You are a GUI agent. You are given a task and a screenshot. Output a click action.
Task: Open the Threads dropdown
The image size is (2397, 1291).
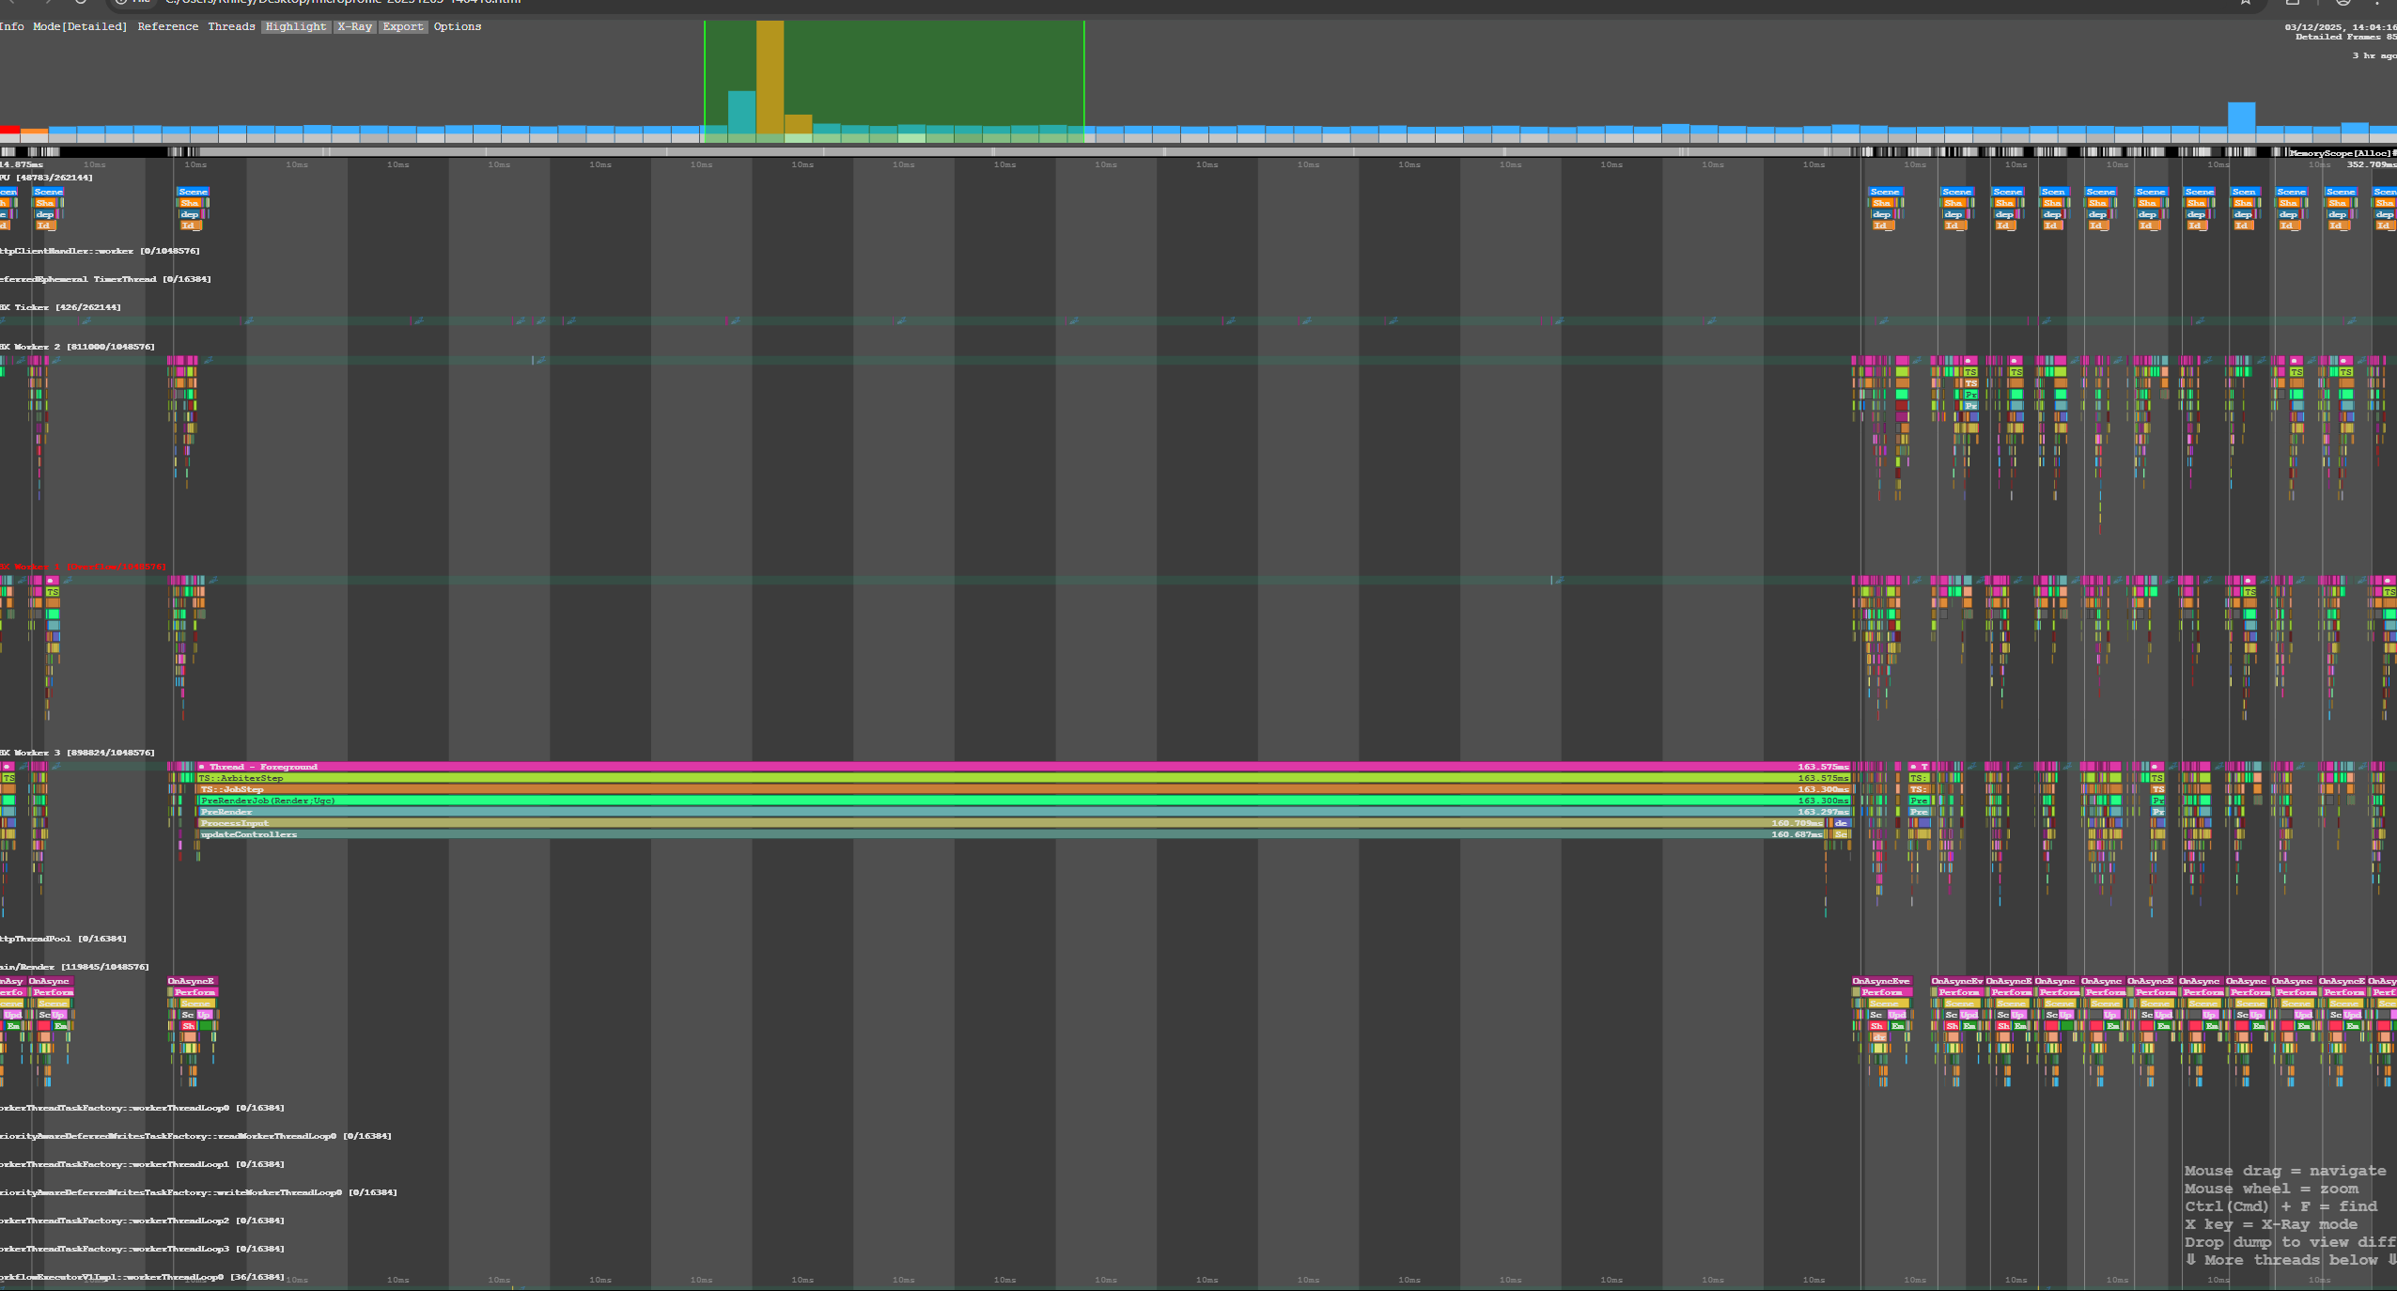[x=232, y=26]
